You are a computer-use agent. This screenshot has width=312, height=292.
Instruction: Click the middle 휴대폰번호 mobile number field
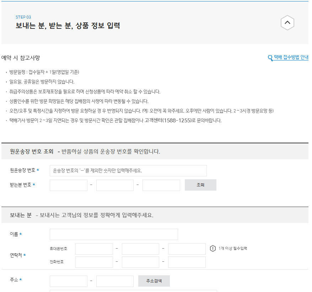point(140,249)
